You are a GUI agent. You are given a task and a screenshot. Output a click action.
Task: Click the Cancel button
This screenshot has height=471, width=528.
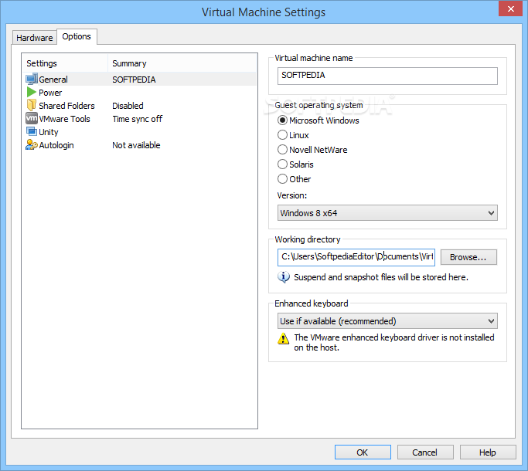425,452
